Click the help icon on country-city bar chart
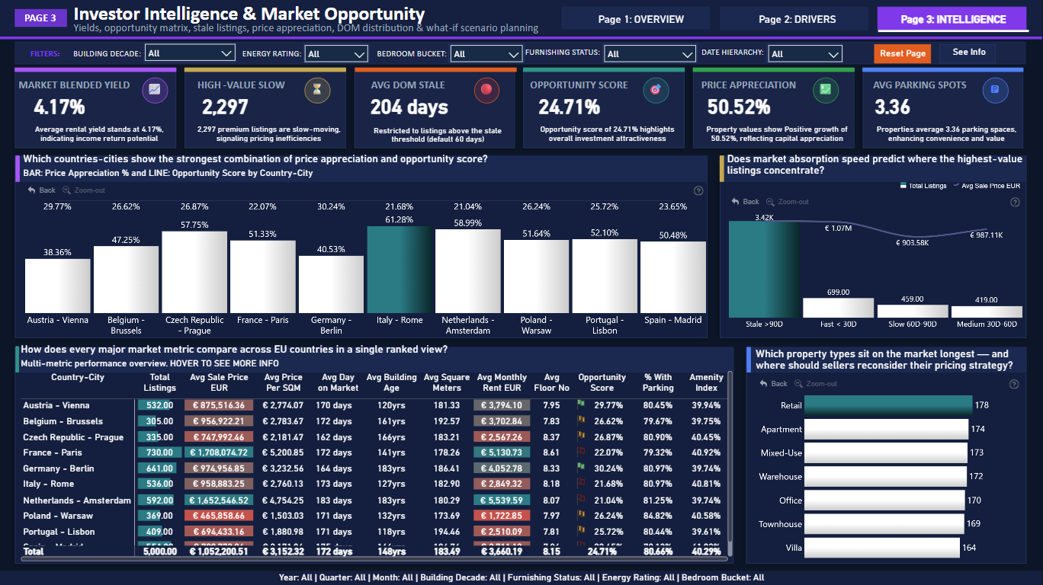Viewport: 1043px width, 585px height. point(698,191)
